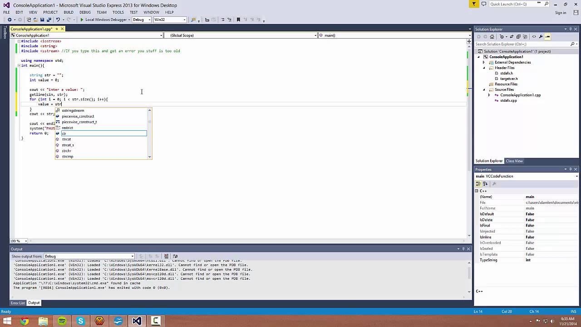Click the Save All icon in toolbar
The height and width of the screenshot is (327, 581).
point(49,20)
